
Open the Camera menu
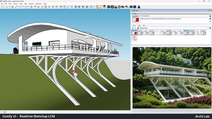15,4
